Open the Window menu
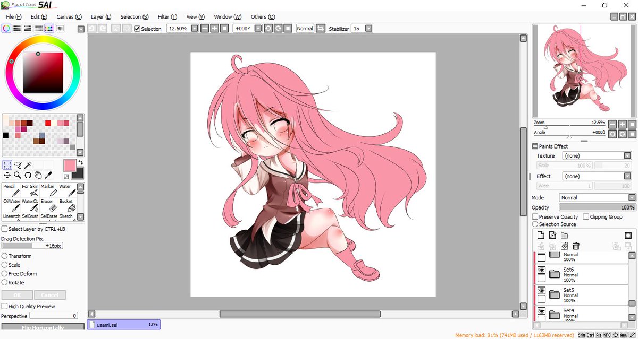 [228, 17]
